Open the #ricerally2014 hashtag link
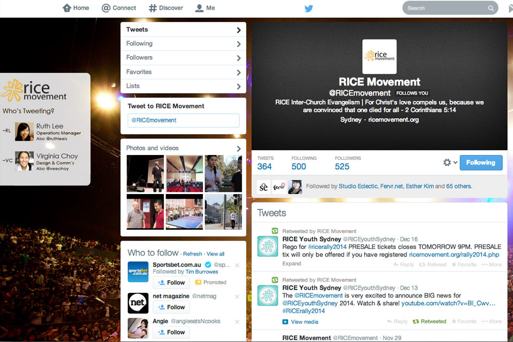Image resolution: width=513 pixels, height=342 pixels. coord(327,247)
